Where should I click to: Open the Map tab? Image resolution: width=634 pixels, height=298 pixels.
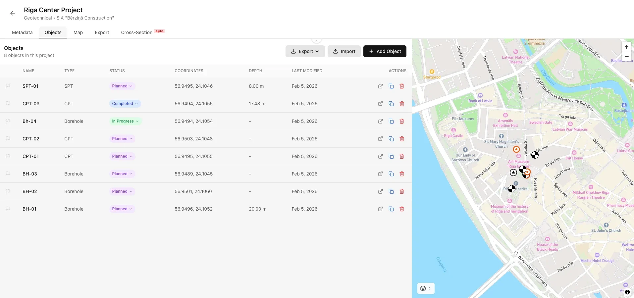78,32
